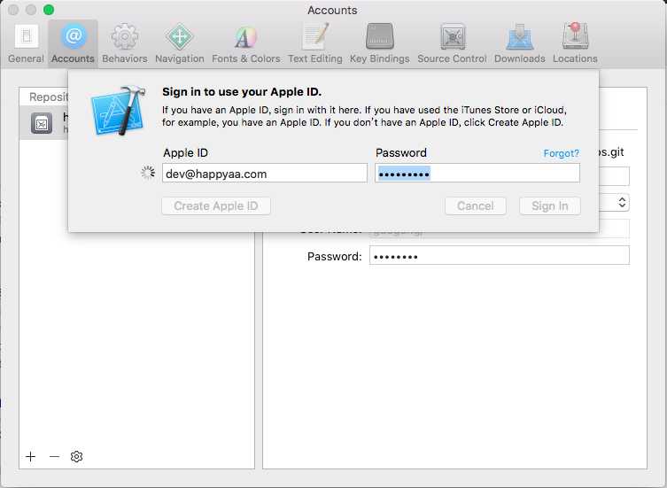The image size is (667, 488).
Task: Open the General preferences pane
Action: (26, 43)
